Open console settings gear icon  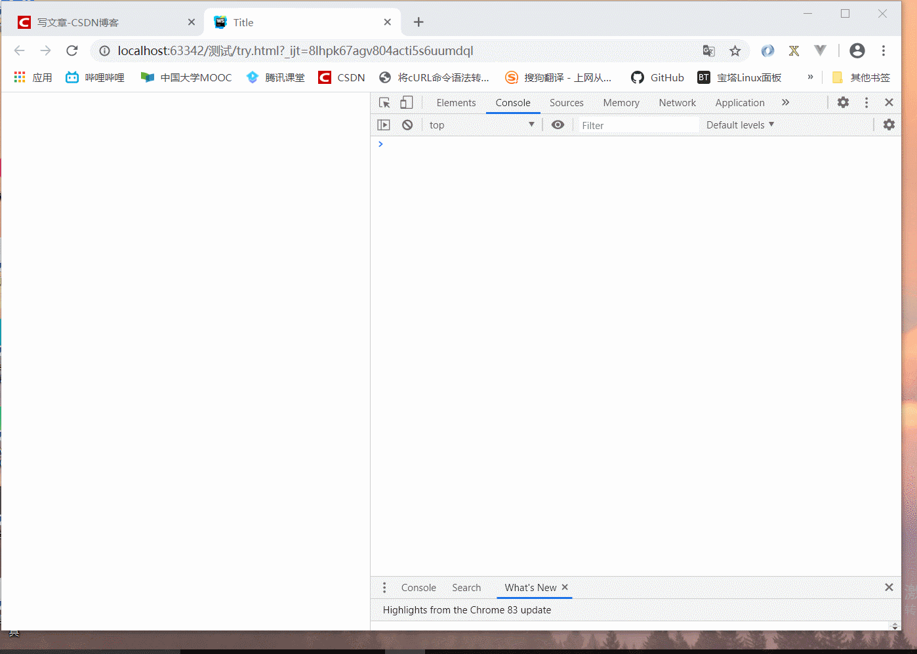click(889, 125)
